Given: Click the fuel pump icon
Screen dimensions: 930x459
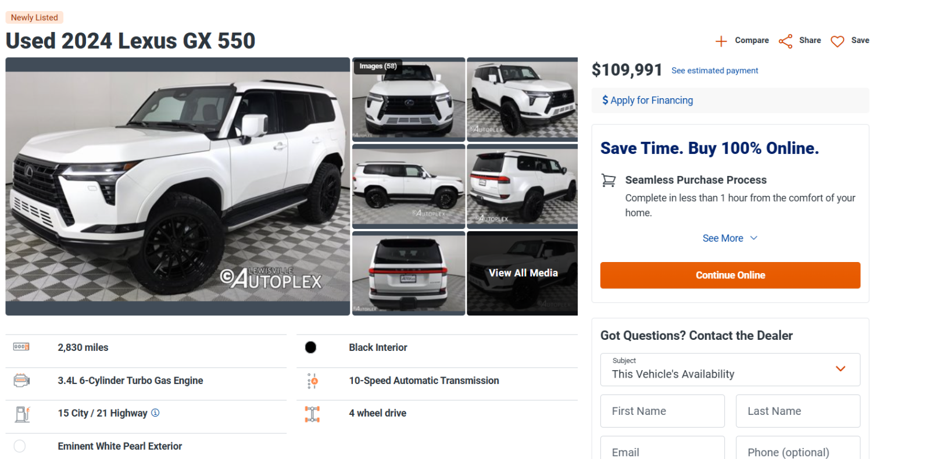Looking at the screenshot, I should coord(22,414).
